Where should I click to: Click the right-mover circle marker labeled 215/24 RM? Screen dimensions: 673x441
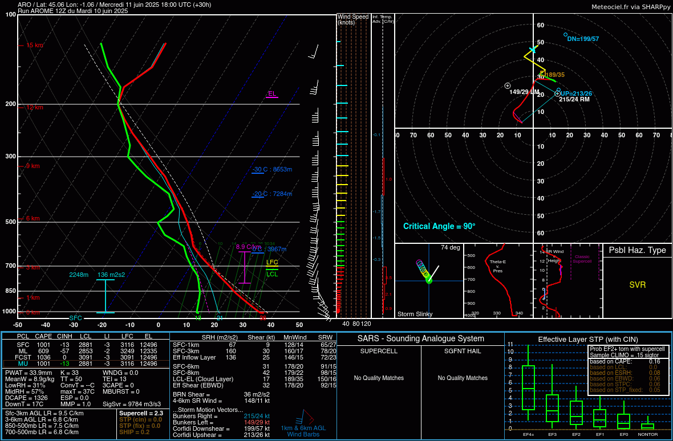557,93
